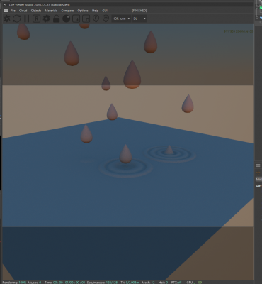
Task: Click the Options menu
Action: coord(83,11)
